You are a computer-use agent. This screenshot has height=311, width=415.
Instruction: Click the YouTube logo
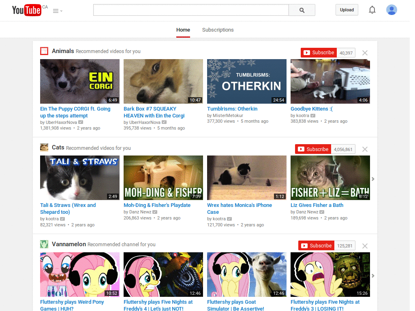27,10
